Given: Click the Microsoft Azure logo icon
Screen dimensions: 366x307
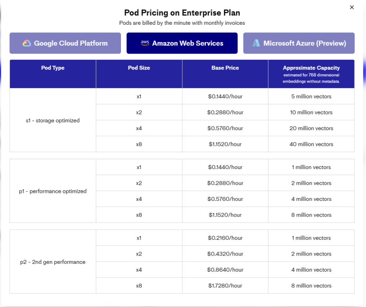Looking at the screenshot, I should [256, 43].
